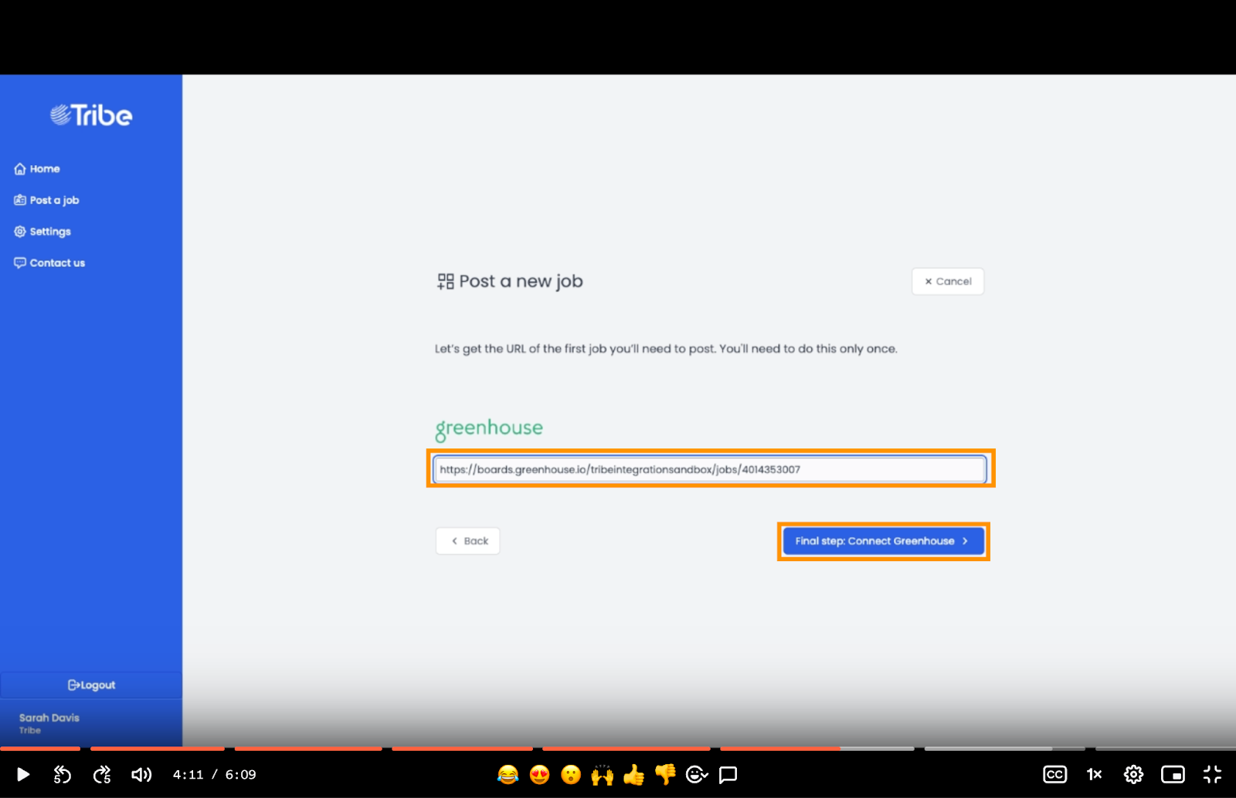Image resolution: width=1236 pixels, height=798 pixels.
Task: Mute the video volume
Action: pyautogui.click(x=141, y=774)
